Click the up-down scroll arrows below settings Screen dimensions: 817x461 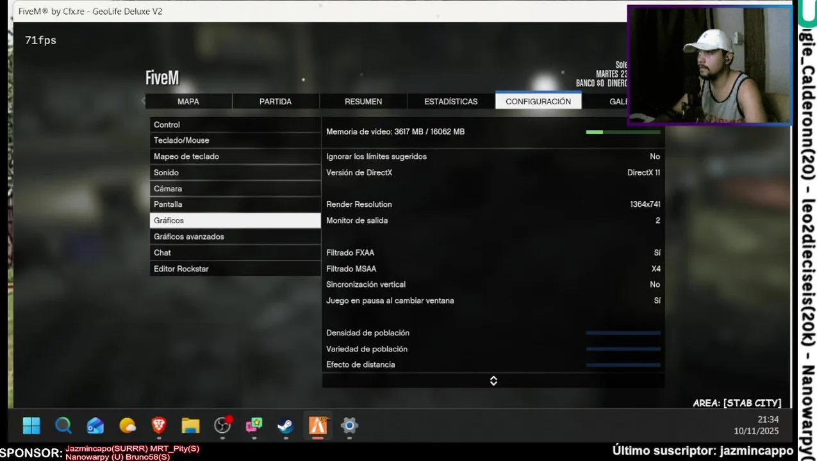[x=493, y=380]
